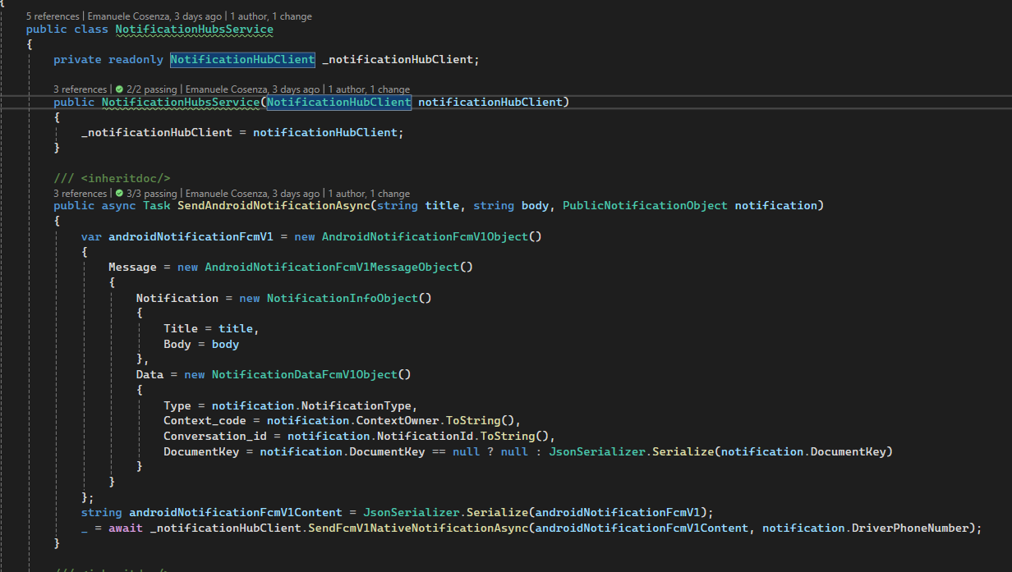The height and width of the screenshot is (572, 1012).
Task: Click "Emanuele Cosenza, 3 days ago" above class declaration
Action: 153,16
